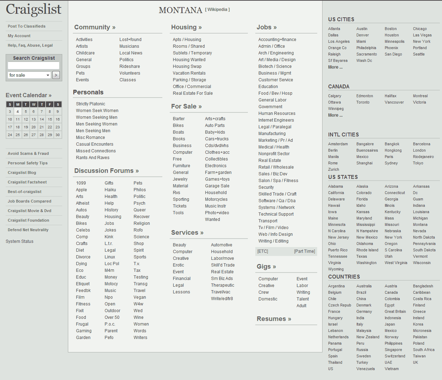Go to Vancouver in Canada list
Viewport: 442px width, 380px height.
point(394,102)
